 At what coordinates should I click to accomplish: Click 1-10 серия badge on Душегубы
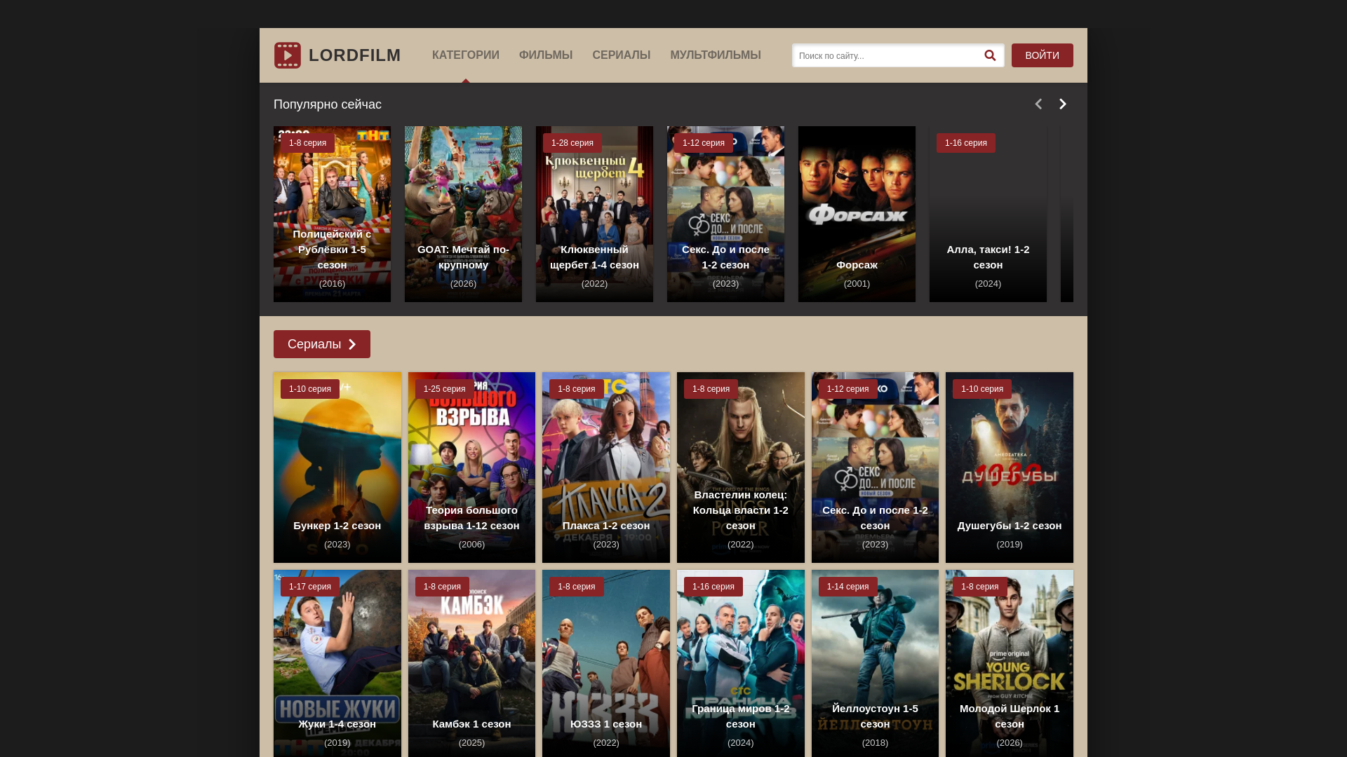coord(982,389)
